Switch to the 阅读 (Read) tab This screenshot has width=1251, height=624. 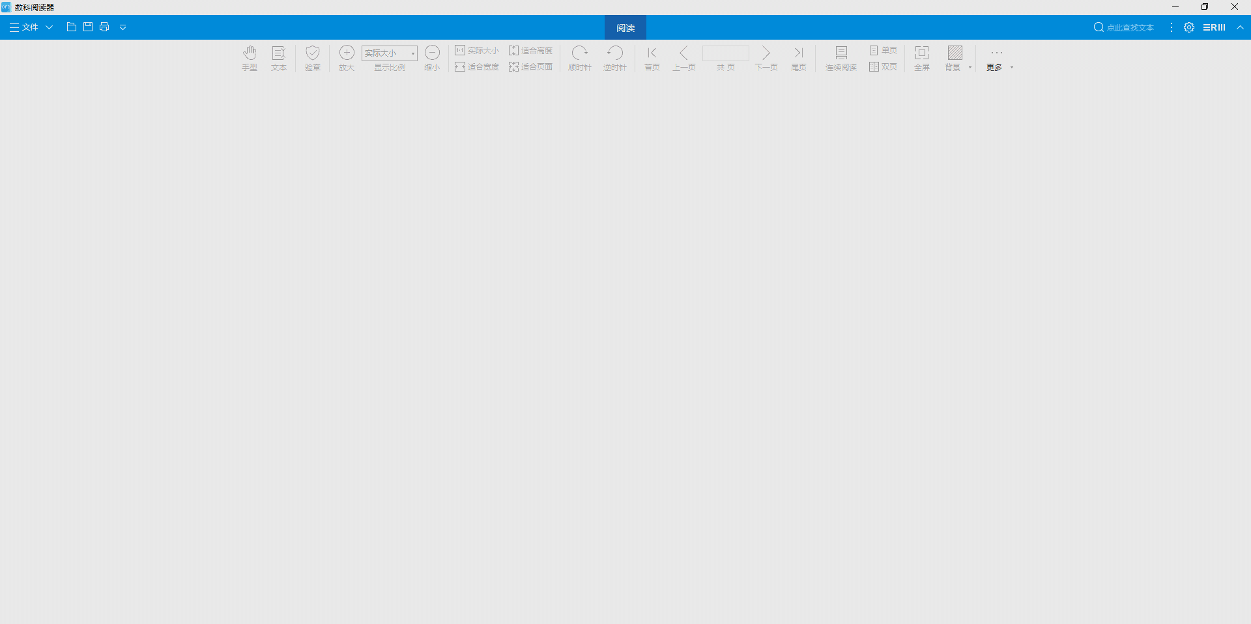click(625, 27)
